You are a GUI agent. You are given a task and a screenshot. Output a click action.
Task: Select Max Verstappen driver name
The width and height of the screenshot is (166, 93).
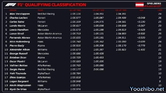20,14
